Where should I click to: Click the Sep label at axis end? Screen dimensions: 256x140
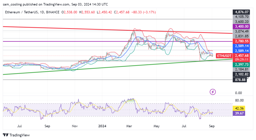[212, 126]
